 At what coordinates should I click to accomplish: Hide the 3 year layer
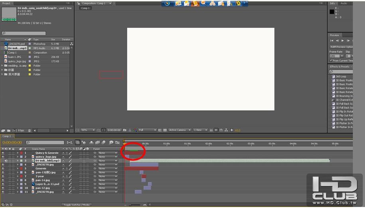[x=3, y=176]
